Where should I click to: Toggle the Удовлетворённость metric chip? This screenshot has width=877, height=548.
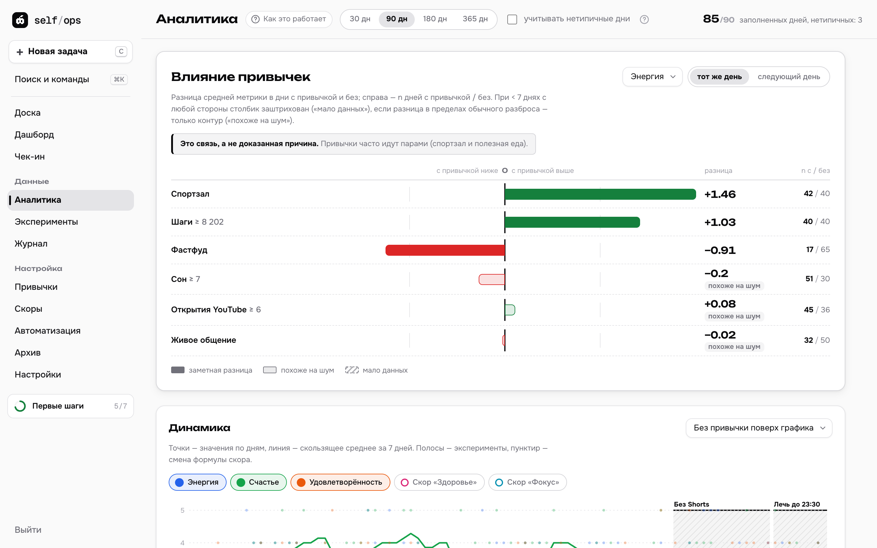[340, 482]
